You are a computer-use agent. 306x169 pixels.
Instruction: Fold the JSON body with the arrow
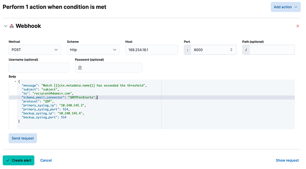click(16, 81)
